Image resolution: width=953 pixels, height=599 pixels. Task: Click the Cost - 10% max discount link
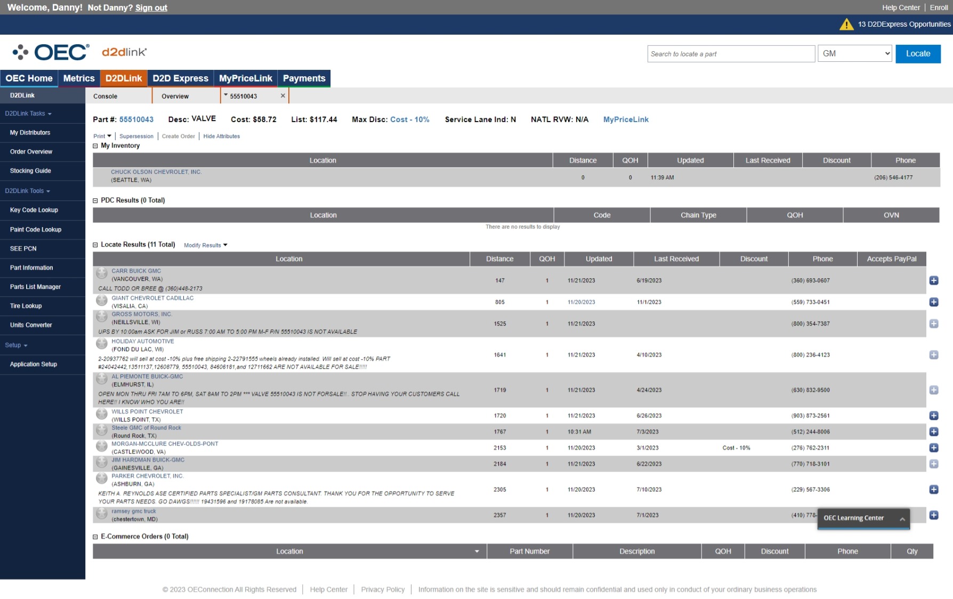tap(409, 120)
